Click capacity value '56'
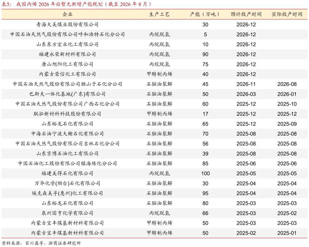Image resolution: width=309 pixels, height=247 pixels. [x=205, y=144]
